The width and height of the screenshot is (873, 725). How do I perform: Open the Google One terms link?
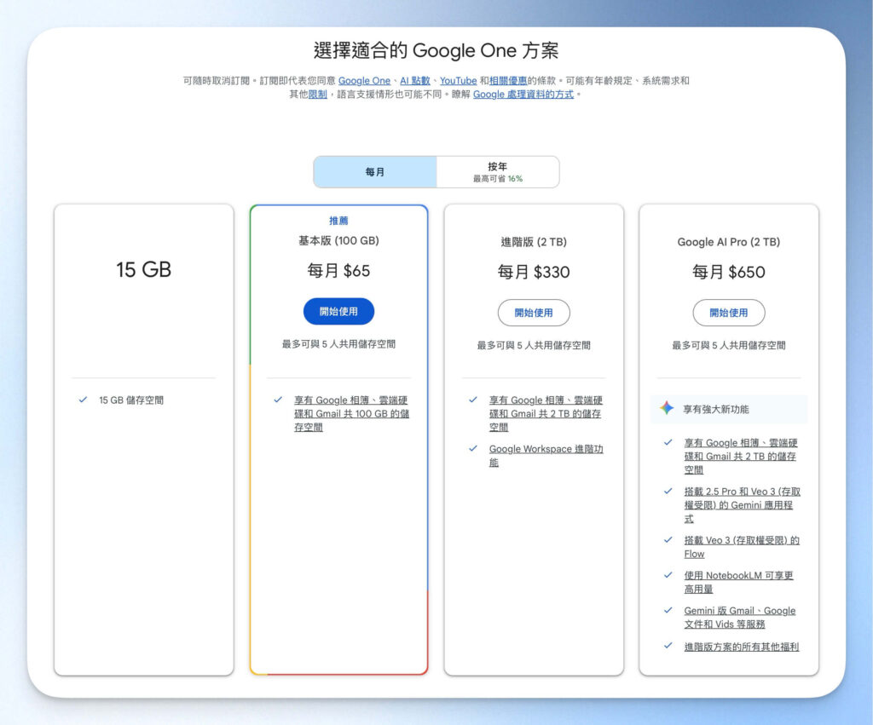point(364,81)
